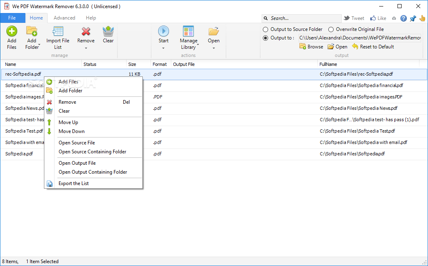Click basket icon beside Clear menu entry
This screenshot has height=266, width=428.
49,111
